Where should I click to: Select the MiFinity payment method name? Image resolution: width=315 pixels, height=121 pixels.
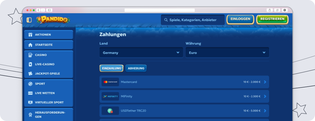[127, 96]
